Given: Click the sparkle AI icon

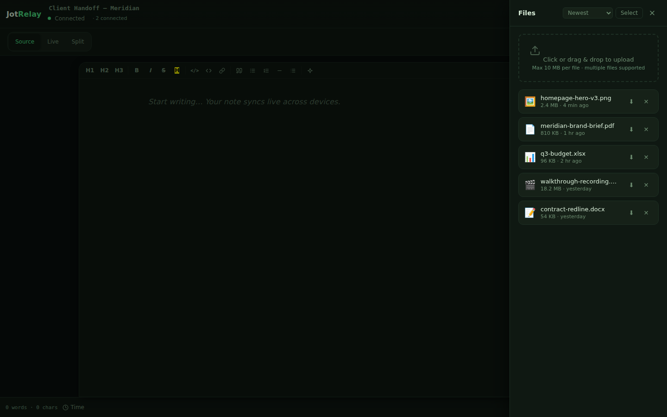Looking at the screenshot, I should click(310, 70).
